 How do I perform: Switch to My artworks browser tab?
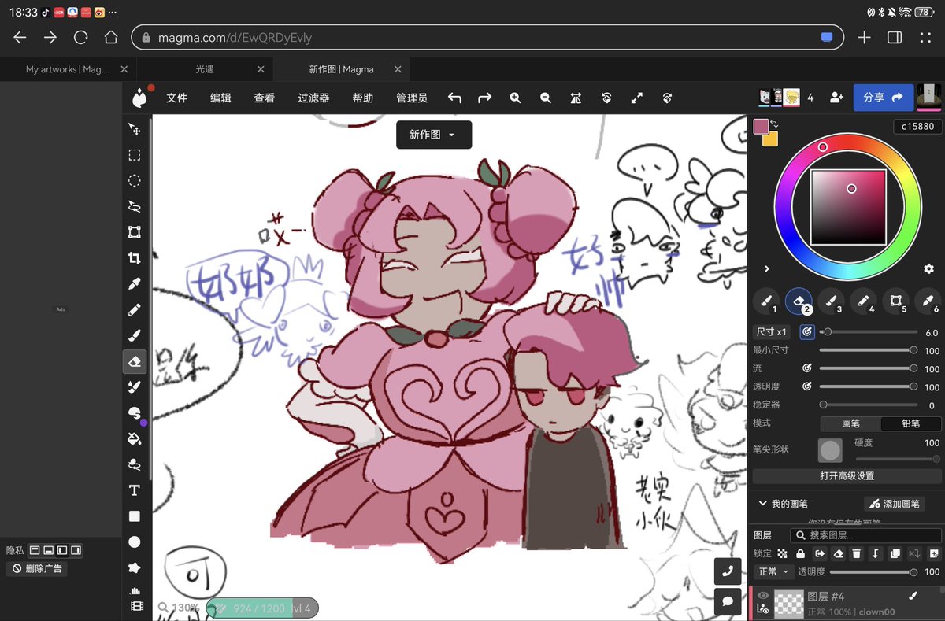click(x=68, y=69)
